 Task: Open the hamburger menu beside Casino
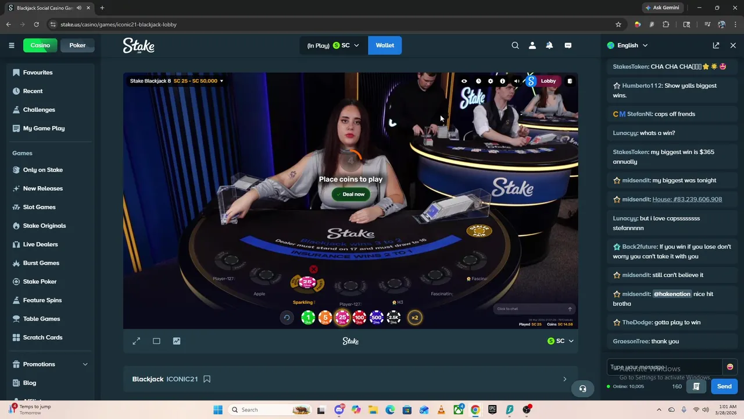pos(11,45)
